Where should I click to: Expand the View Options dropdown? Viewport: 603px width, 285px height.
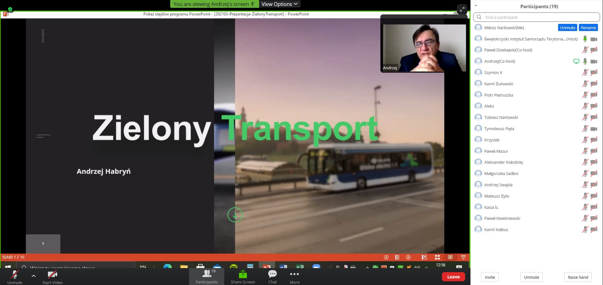(x=279, y=4)
